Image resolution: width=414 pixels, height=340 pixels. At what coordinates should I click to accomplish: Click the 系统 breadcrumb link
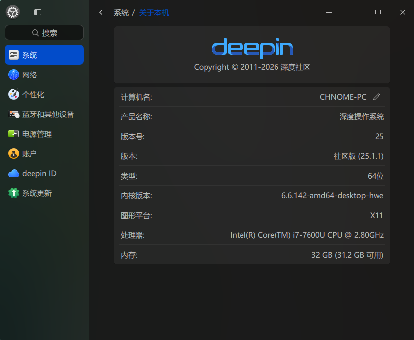click(x=121, y=13)
